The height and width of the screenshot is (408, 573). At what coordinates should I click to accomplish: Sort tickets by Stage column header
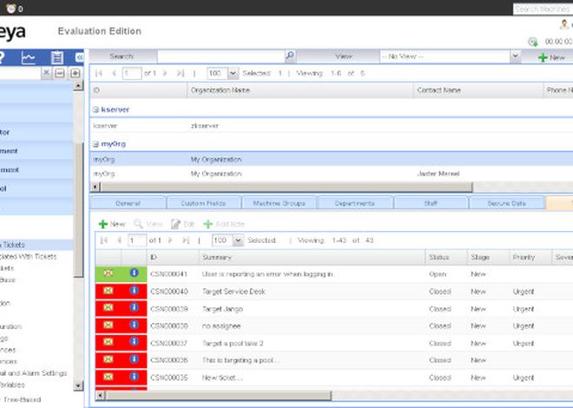point(488,257)
